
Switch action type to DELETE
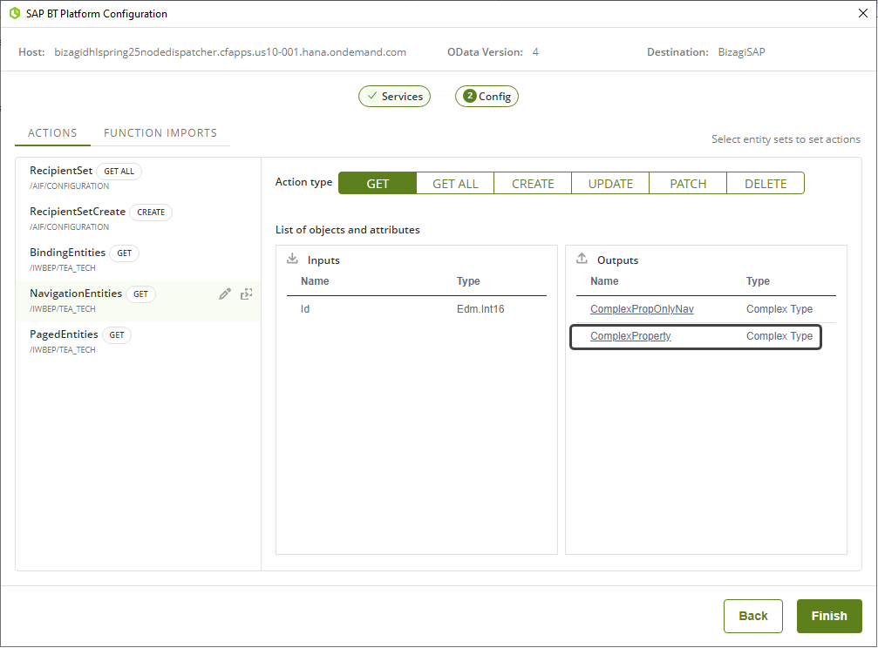point(766,184)
